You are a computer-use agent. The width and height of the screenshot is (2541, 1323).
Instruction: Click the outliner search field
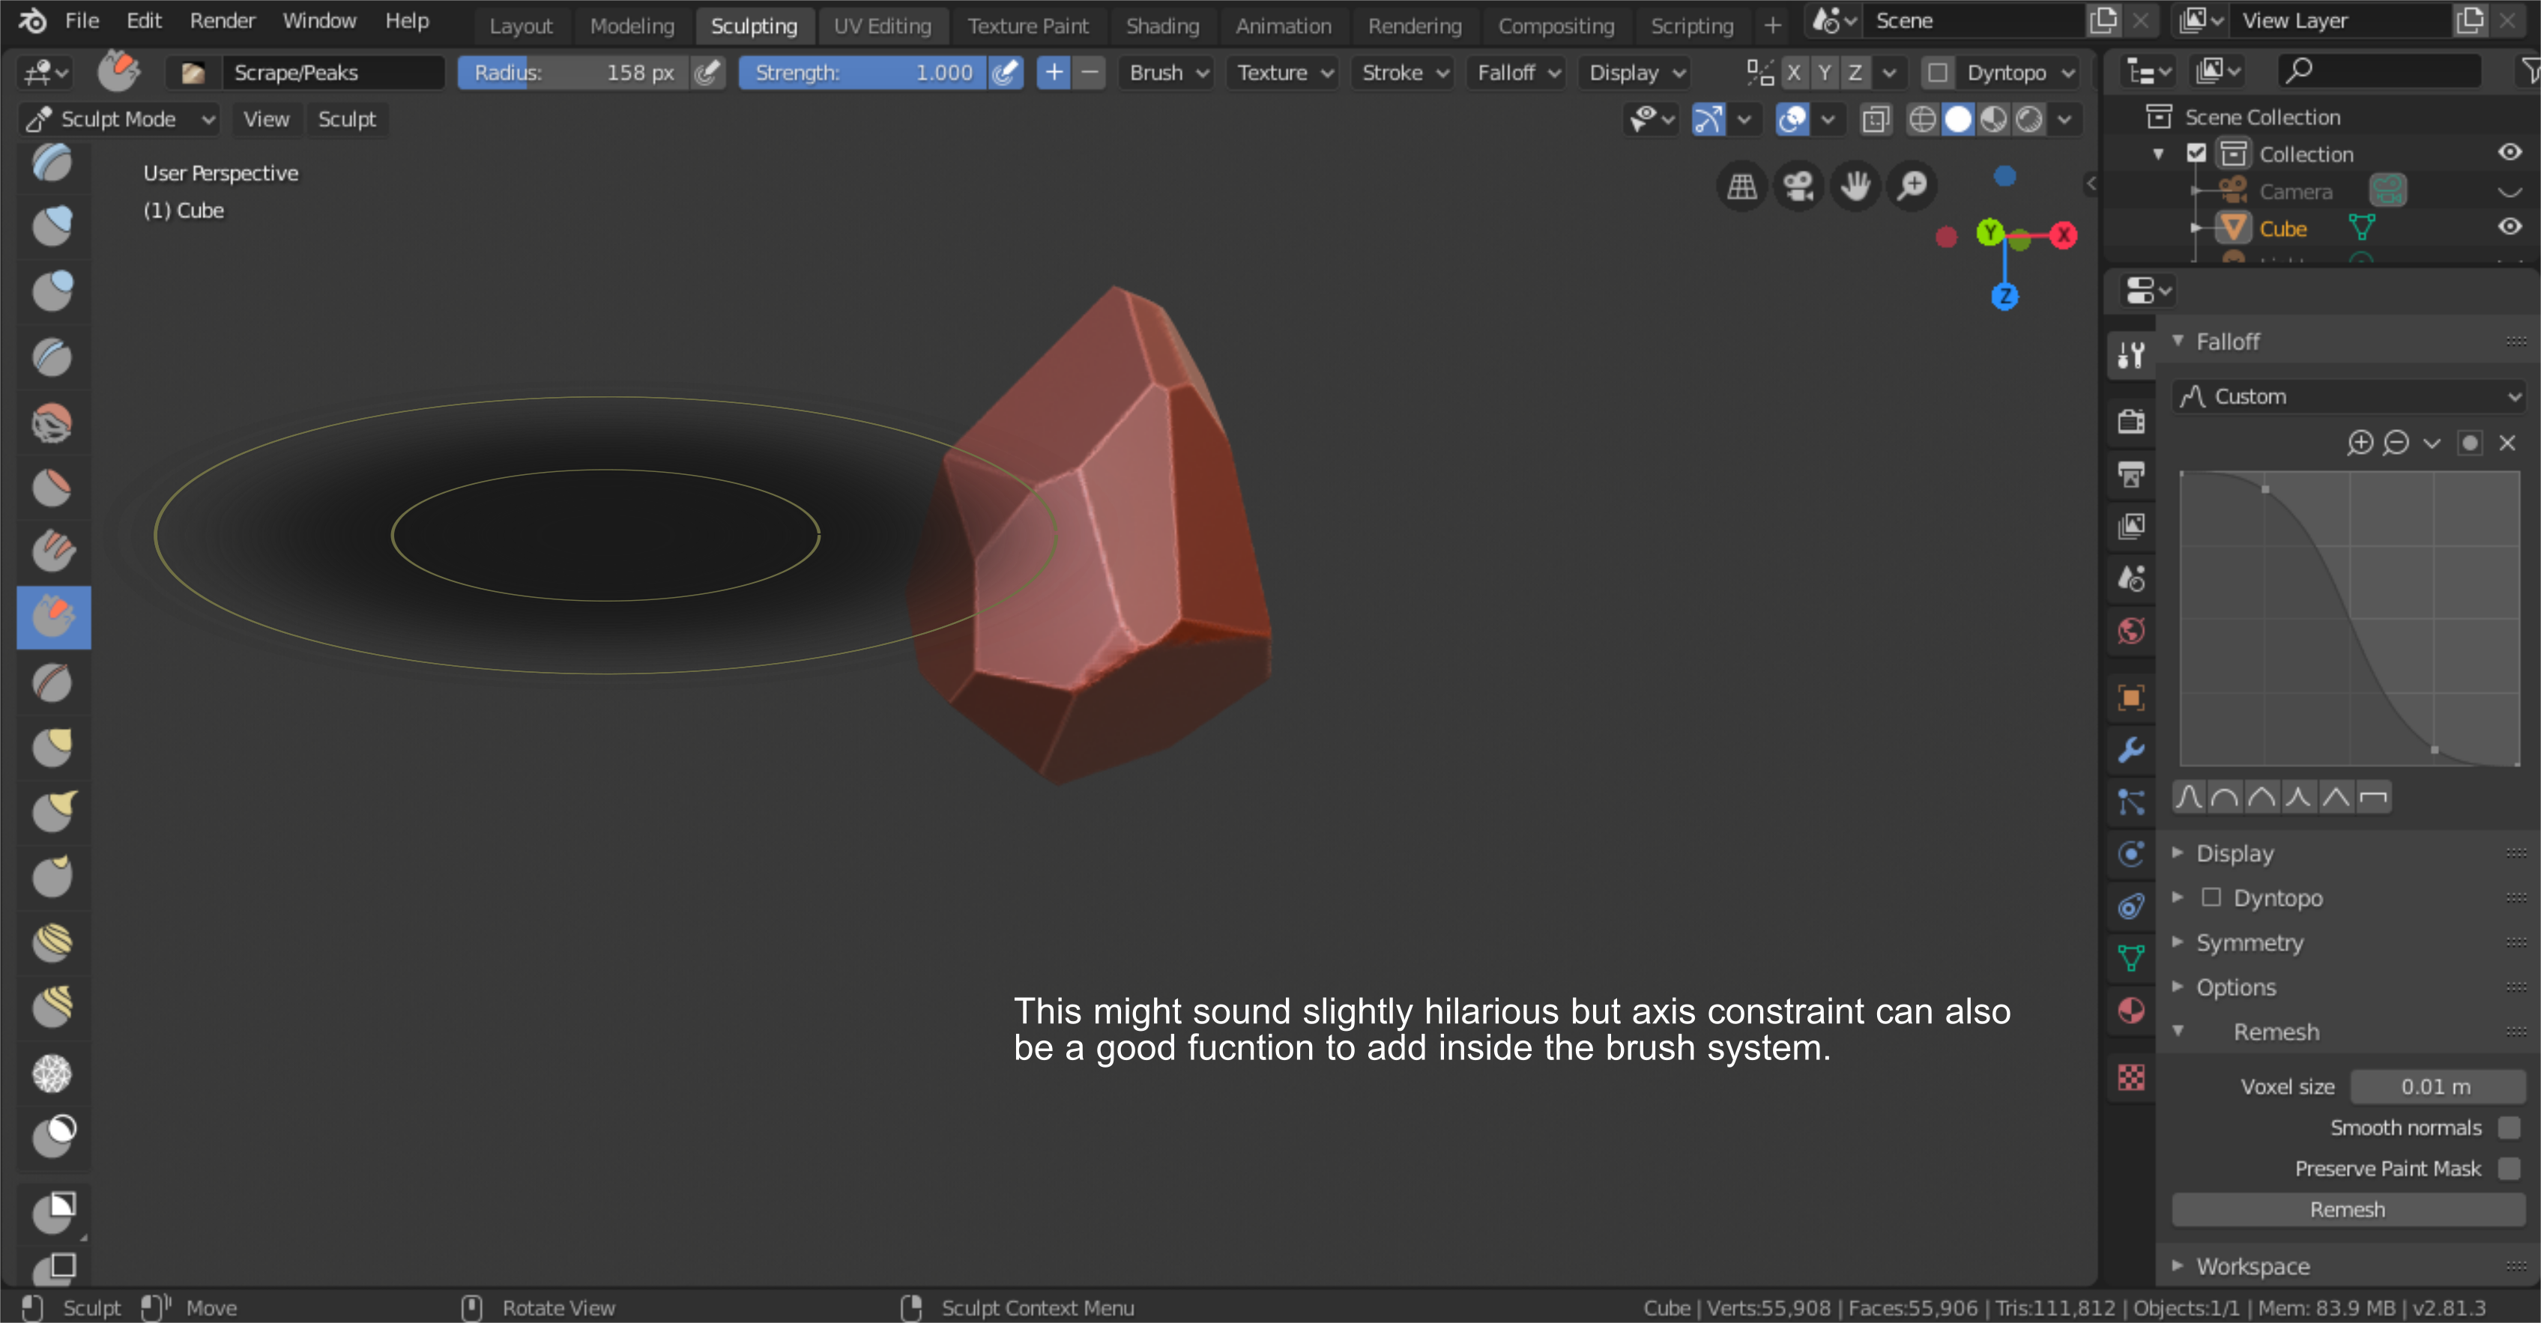(2380, 70)
